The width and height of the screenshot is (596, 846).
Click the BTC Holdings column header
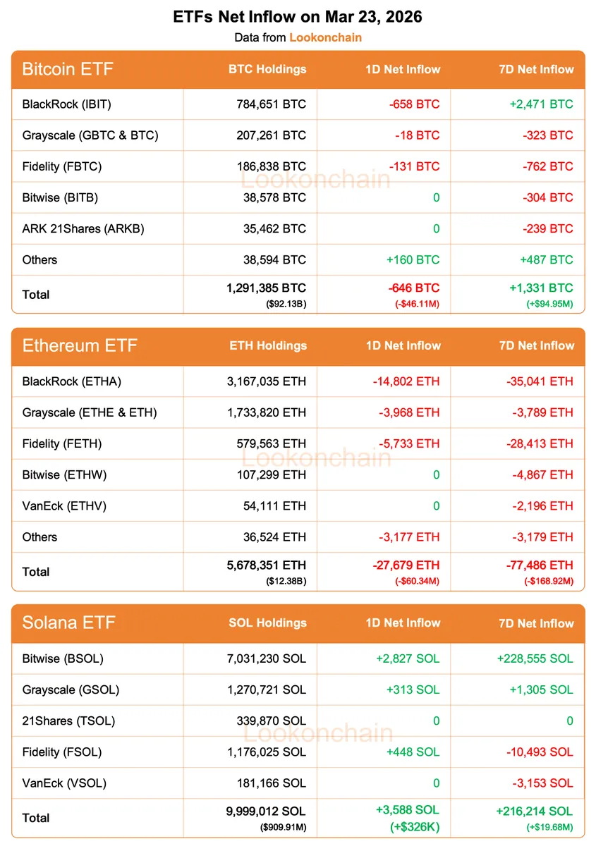coord(267,69)
